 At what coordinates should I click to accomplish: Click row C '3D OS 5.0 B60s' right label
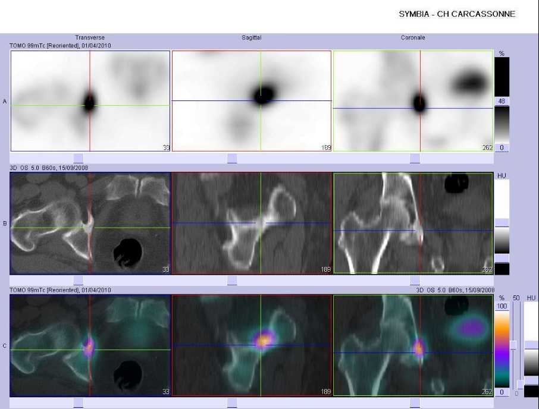pos(455,290)
